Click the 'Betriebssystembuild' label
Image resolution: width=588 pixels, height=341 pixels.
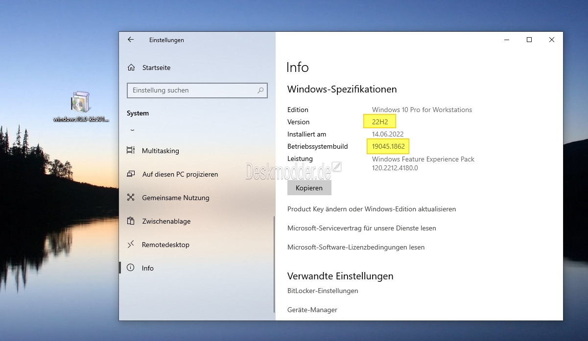click(x=318, y=146)
